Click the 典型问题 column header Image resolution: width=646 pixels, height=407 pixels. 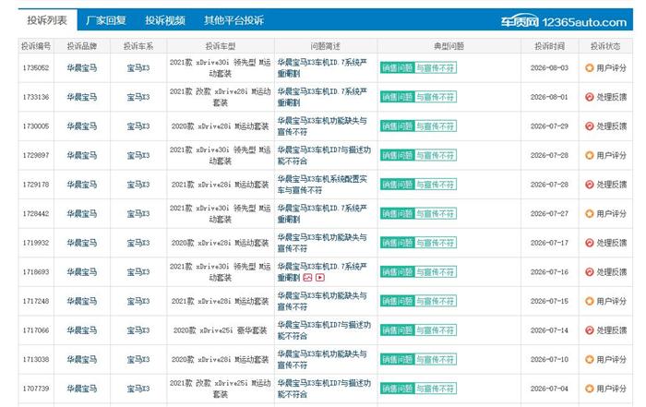click(x=449, y=46)
